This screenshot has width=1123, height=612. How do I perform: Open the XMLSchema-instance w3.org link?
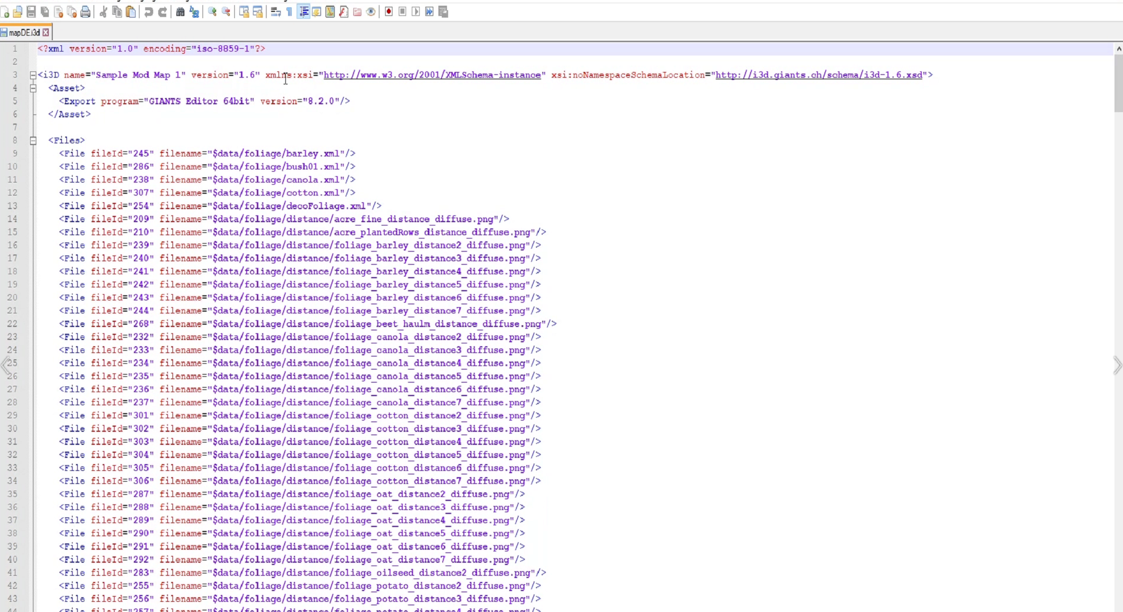(432, 75)
